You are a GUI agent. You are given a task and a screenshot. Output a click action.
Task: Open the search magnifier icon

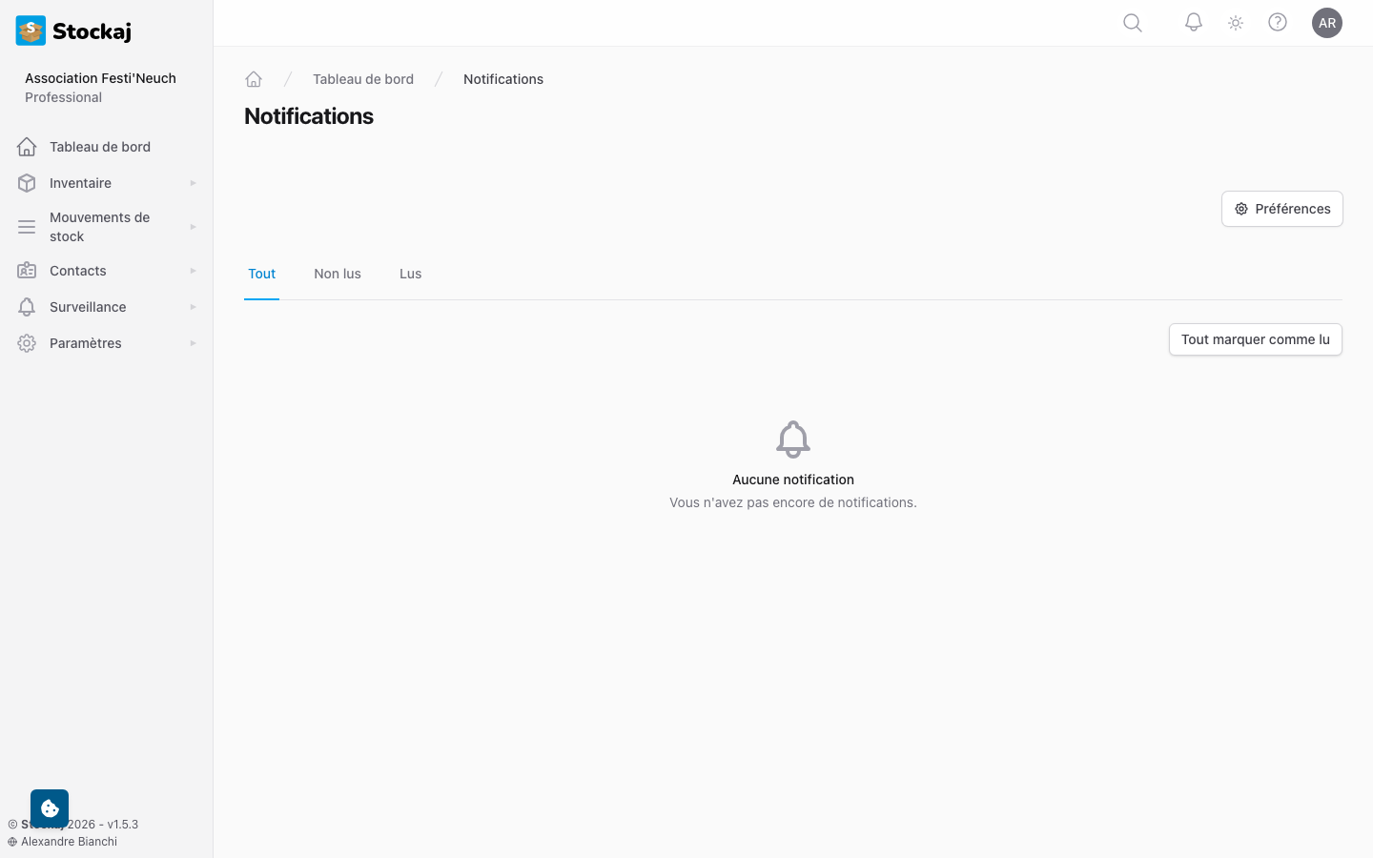1133,23
